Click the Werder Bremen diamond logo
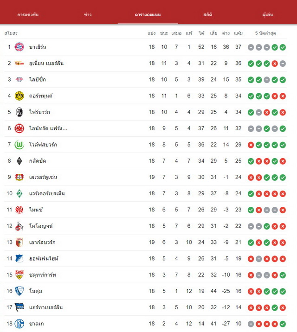Image resolution: width=297 pixels, height=332 pixels. (x=19, y=193)
